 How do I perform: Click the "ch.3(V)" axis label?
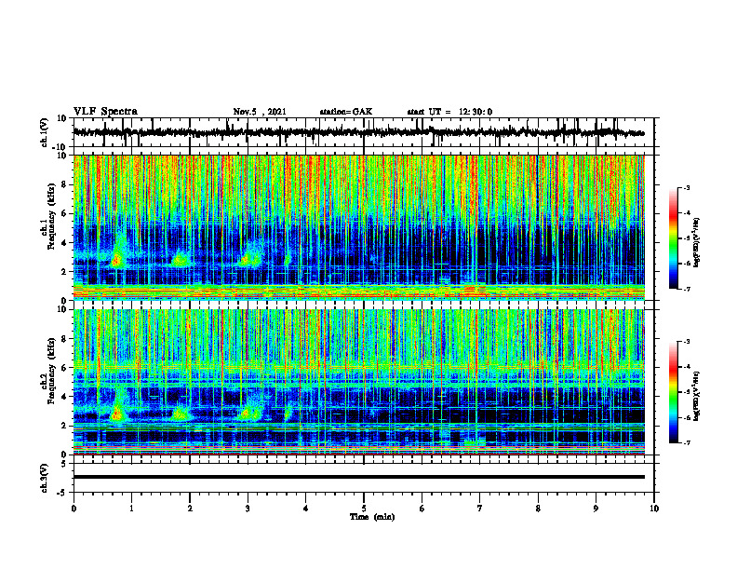pos(45,478)
